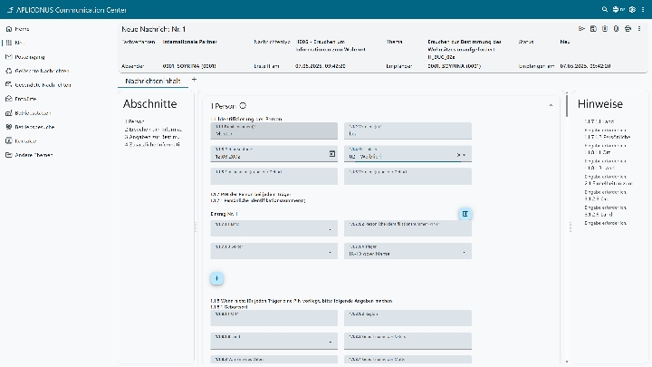Click the '3.1.2.5 Land' hint in Hinweise
The height and width of the screenshot is (367, 652).
[599, 214]
